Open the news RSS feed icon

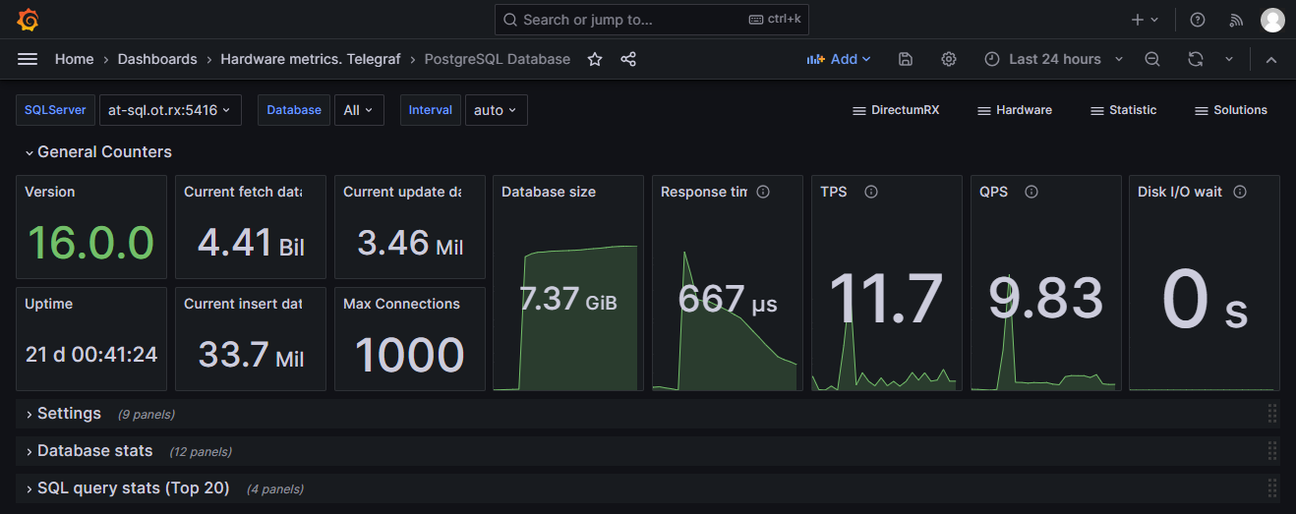click(1237, 20)
